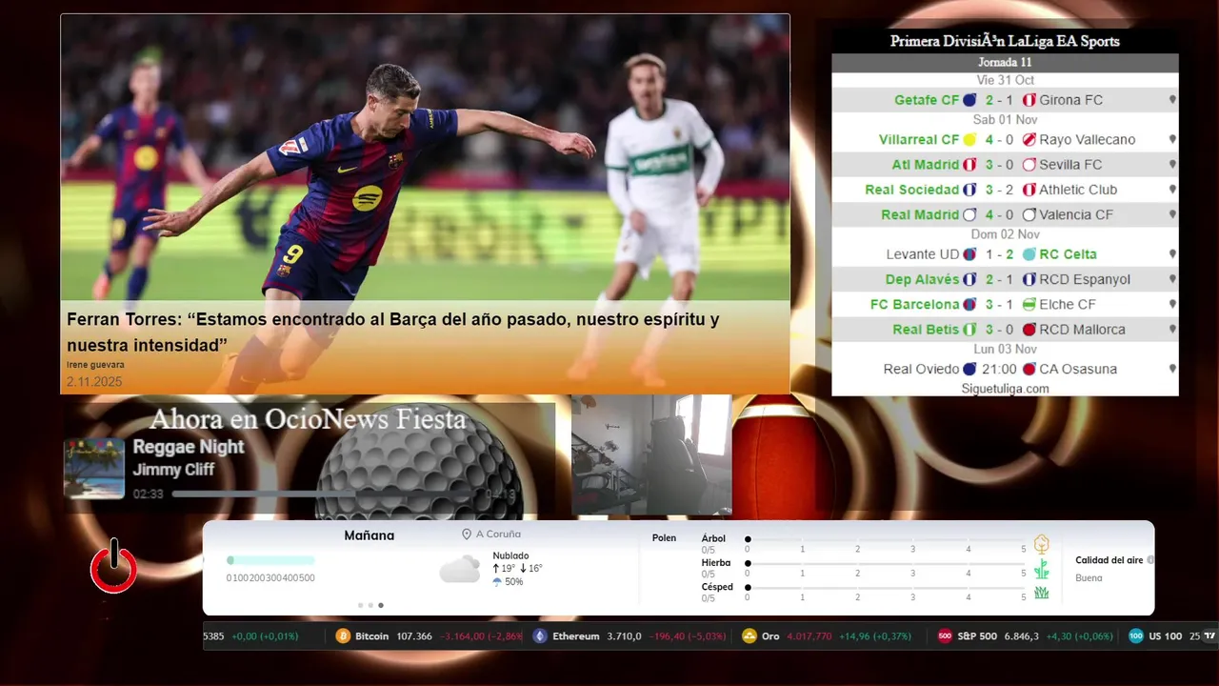Click the rain probability umbrella icon
Screen dimensions: 1219x686
[x=497, y=581]
